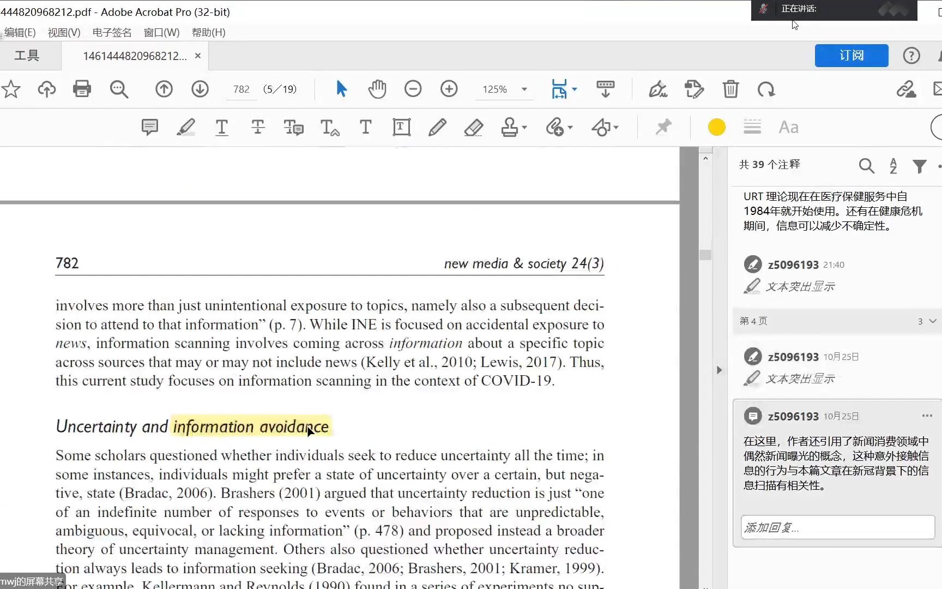Click the edit comment note icon
This screenshot has height=589, width=942.
694,89
